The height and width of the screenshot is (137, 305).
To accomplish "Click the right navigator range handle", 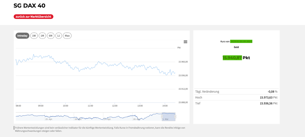I will click(x=175, y=117).
